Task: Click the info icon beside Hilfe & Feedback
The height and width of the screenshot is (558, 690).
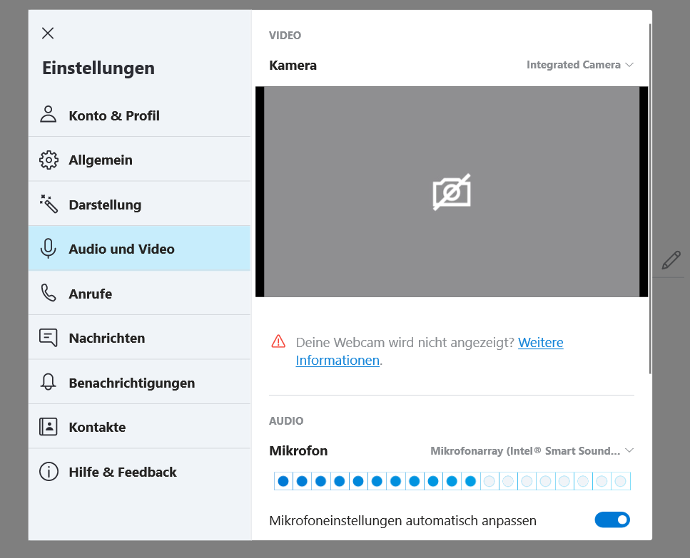Action: tap(49, 472)
